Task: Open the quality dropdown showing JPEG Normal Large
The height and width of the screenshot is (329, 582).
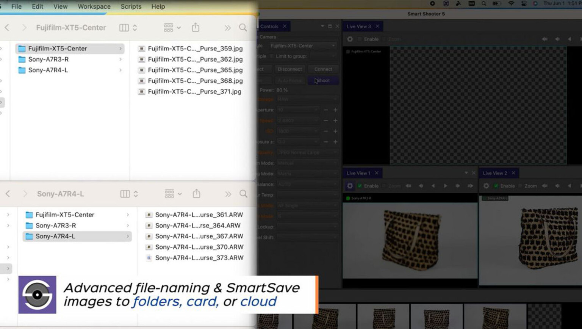Action: tap(307, 152)
